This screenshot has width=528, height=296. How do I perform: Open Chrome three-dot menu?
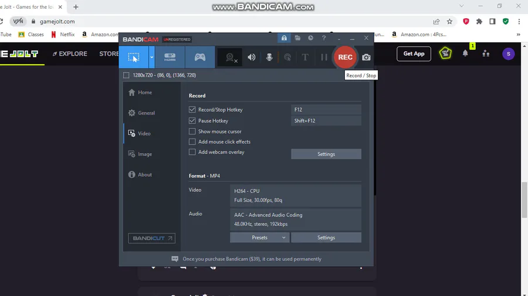519,22
